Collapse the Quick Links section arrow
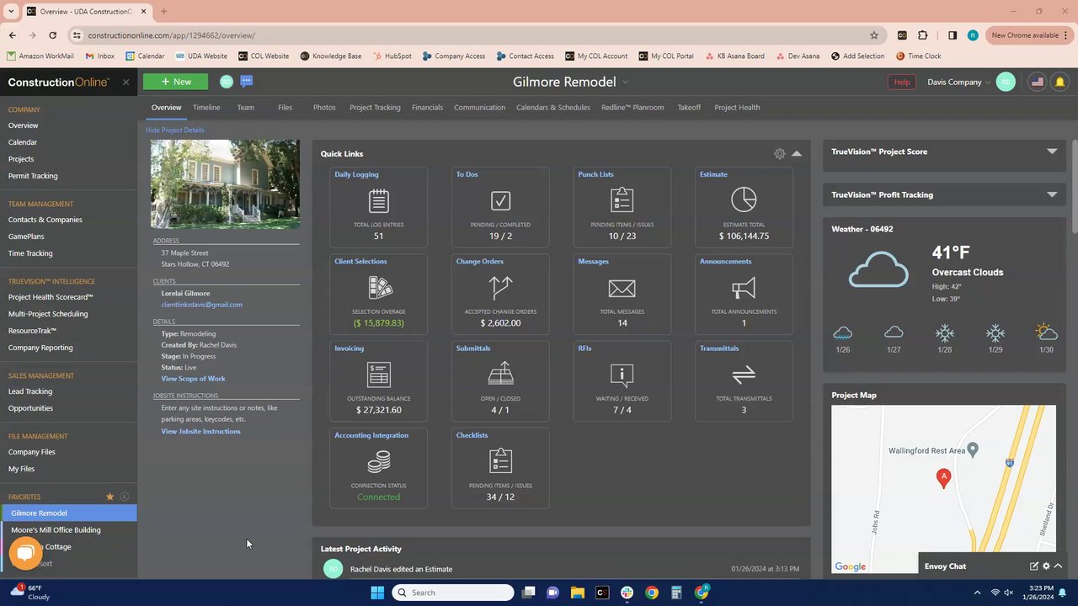This screenshot has height=606, width=1078. pyautogui.click(x=797, y=154)
